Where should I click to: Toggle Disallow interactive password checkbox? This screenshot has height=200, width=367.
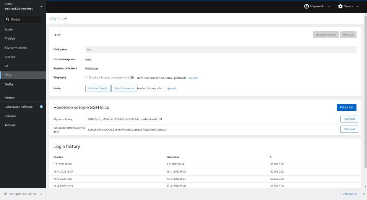[87, 77]
